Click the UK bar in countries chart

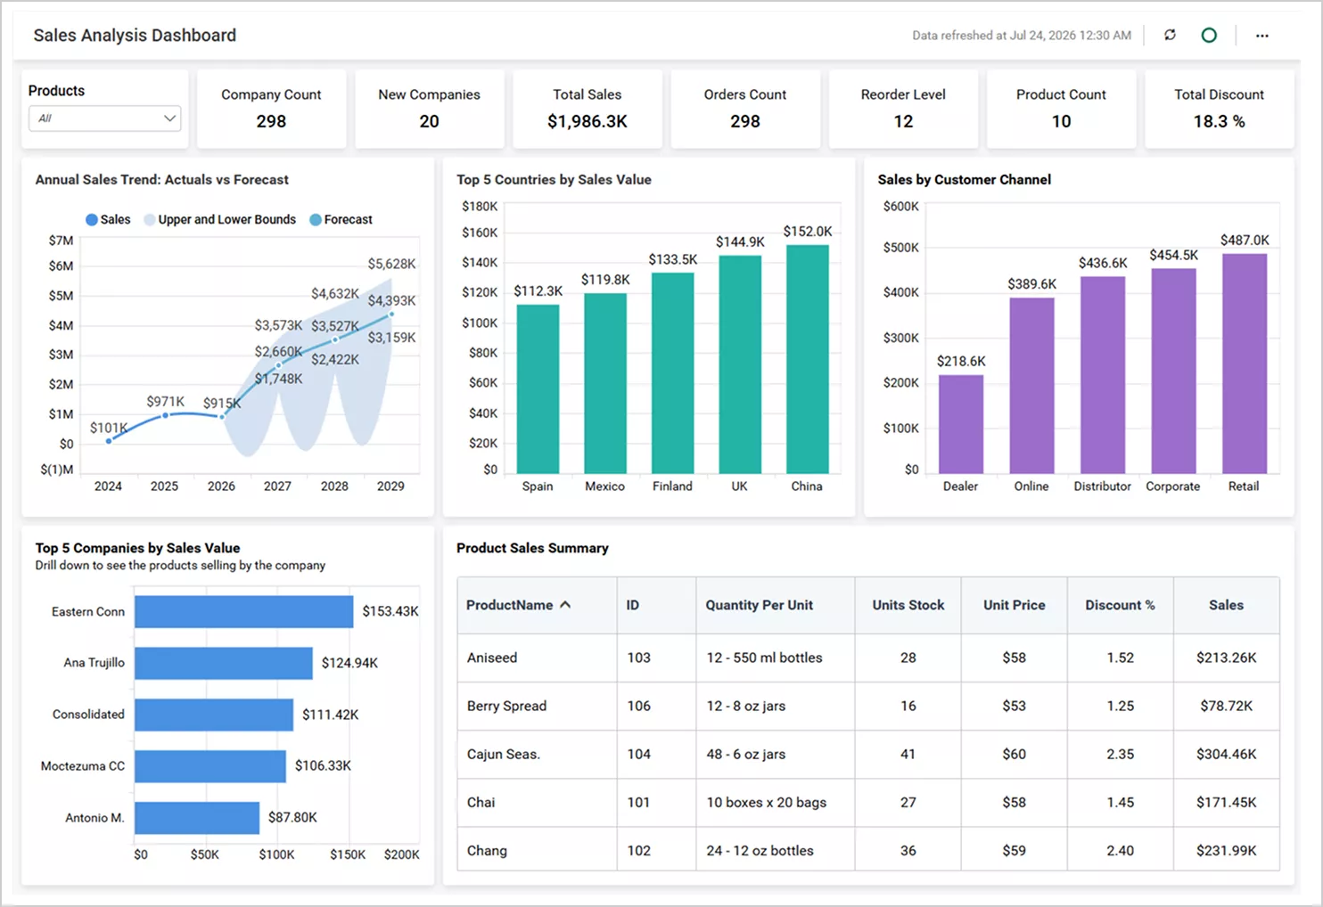(740, 364)
